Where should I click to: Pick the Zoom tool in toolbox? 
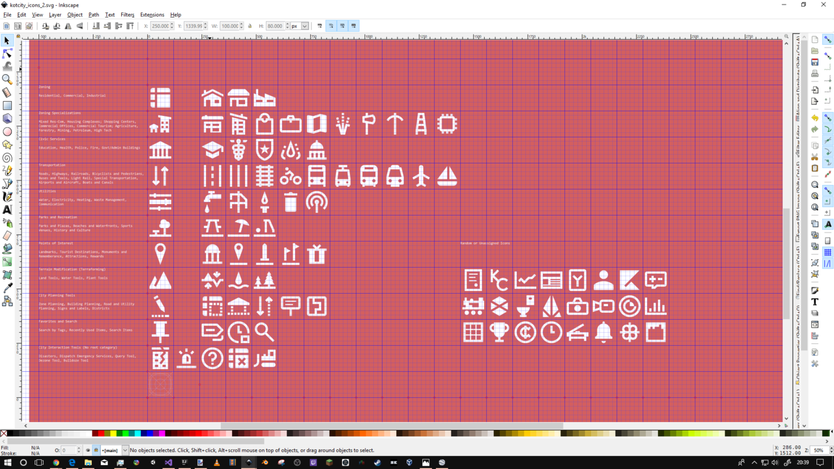(x=7, y=79)
